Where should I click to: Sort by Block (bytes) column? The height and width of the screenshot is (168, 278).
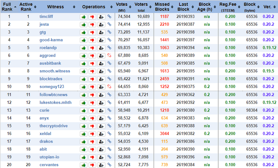tap(252, 7)
